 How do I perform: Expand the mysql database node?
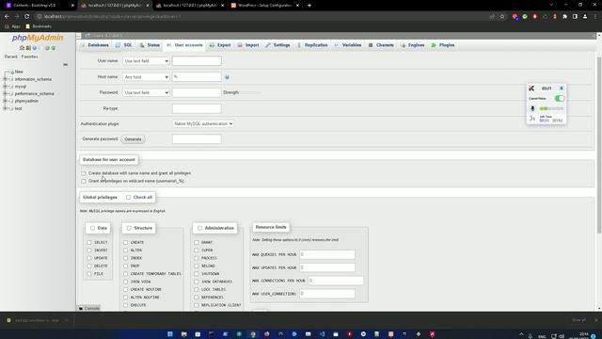6,87
